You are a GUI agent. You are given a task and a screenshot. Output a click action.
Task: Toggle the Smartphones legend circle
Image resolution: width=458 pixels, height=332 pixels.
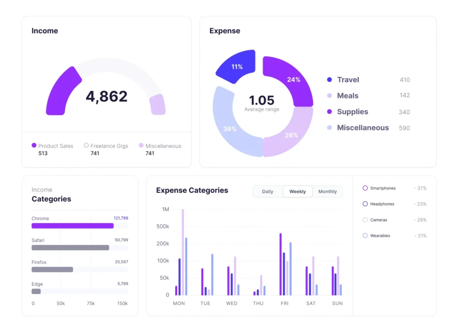[365, 188]
